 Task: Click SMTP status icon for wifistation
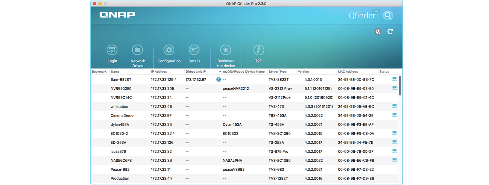[x=395, y=106]
